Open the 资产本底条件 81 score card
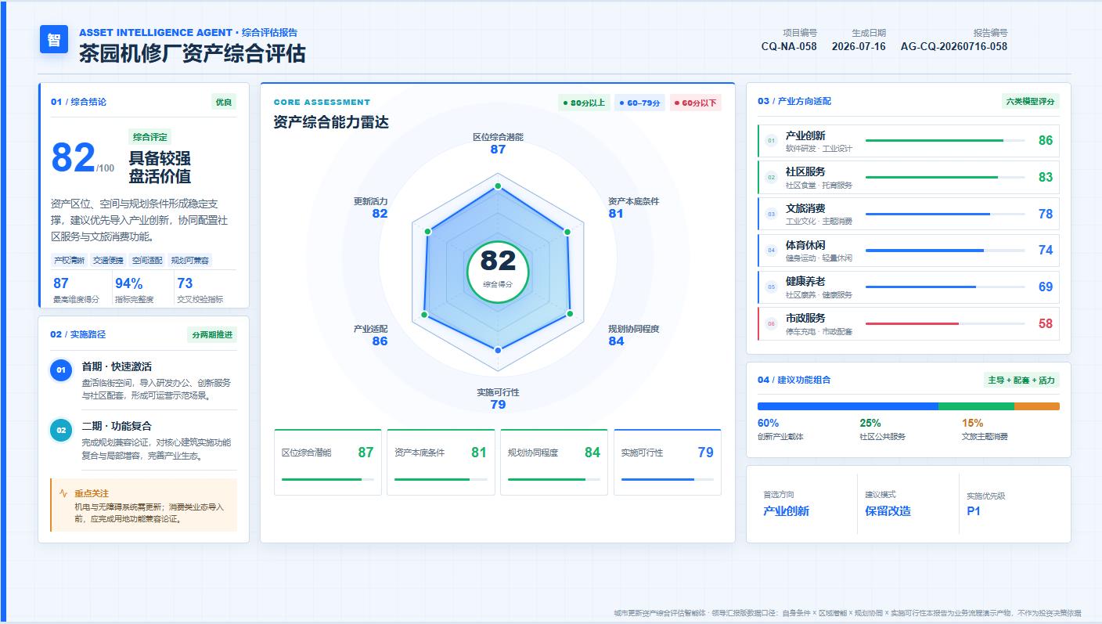1102x624 pixels. click(x=441, y=462)
